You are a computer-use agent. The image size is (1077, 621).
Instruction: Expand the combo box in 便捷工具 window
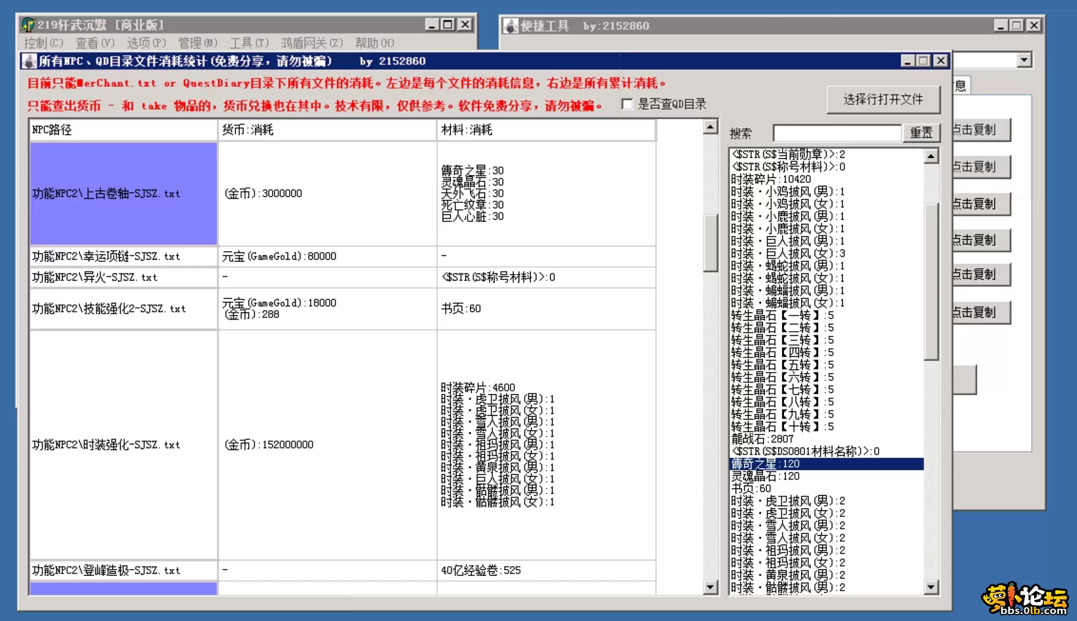(1024, 60)
